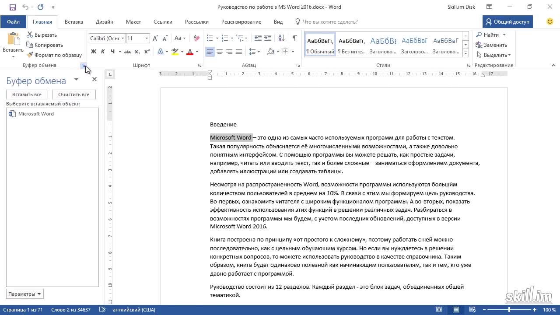Apply red font color swatch
The width and height of the screenshot is (560, 315).
point(190,52)
